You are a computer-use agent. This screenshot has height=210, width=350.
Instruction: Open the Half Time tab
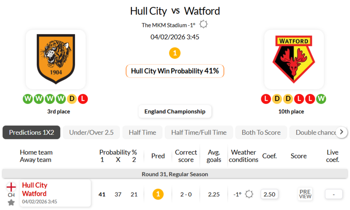(142, 132)
